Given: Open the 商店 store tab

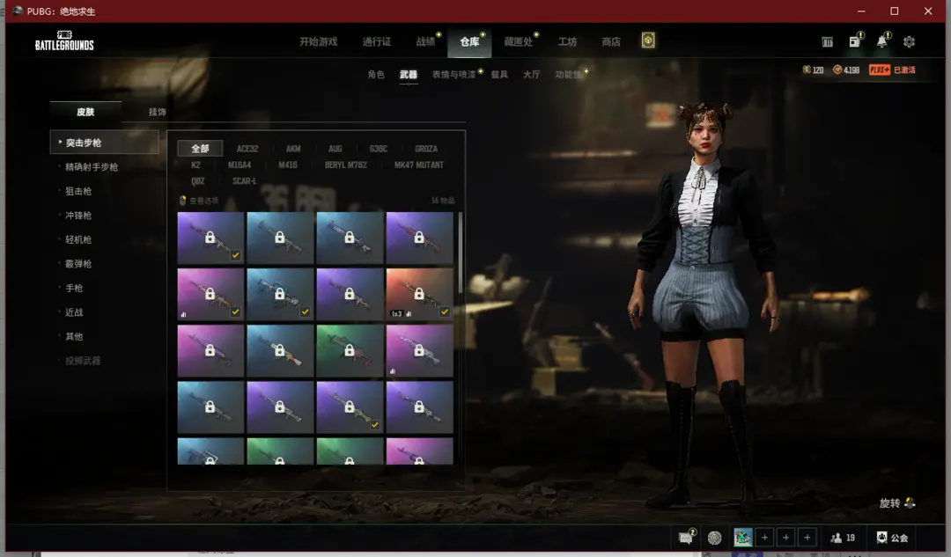Looking at the screenshot, I should coord(611,42).
